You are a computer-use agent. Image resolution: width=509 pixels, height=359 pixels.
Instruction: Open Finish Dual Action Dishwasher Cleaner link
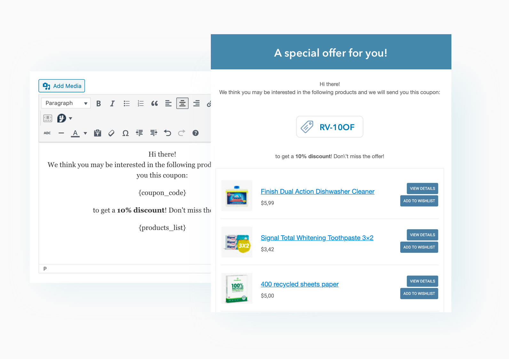tap(317, 191)
